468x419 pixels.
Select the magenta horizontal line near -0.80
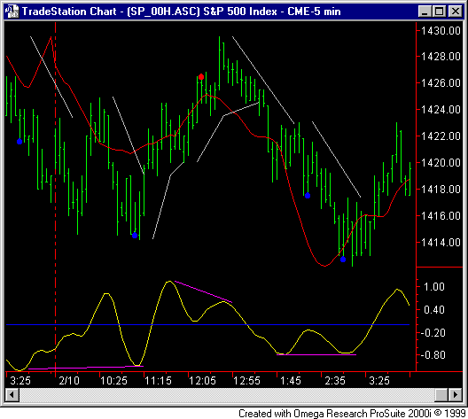pyautogui.click(x=316, y=354)
